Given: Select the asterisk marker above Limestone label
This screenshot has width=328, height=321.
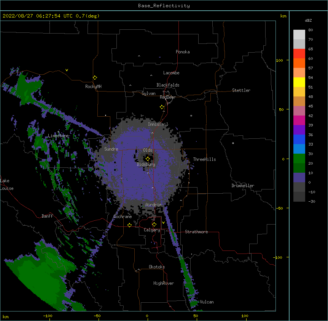Looking at the screenshot, I should click(x=59, y=132).
